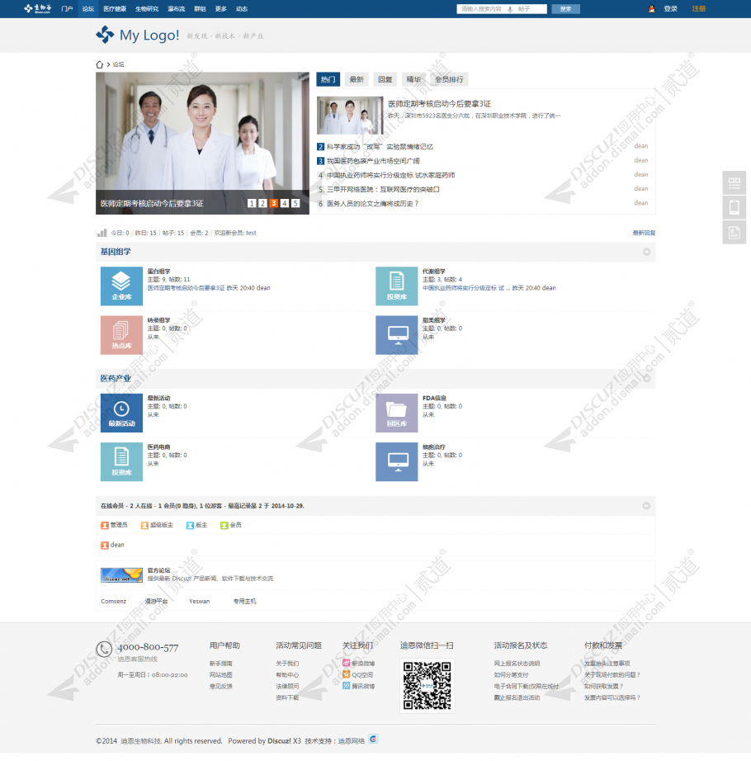Open new member test profile link
Image resolution: width=751 pixels, height=761 pixels.
[251, 233]
